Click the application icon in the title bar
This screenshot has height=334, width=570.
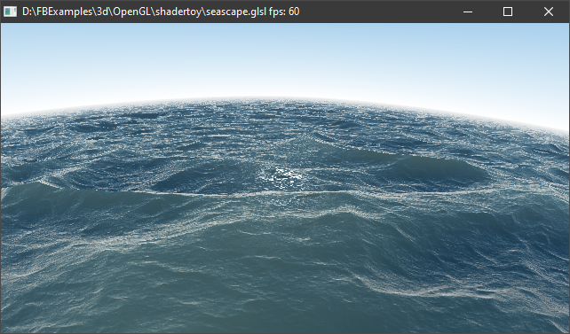tap(10, 12)
